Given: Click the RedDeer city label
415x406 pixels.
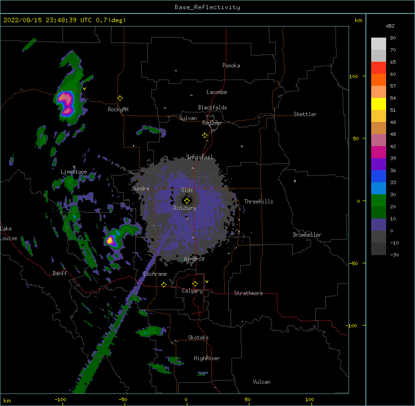Looking at the screenshot, I should click(x=212, y=123).
